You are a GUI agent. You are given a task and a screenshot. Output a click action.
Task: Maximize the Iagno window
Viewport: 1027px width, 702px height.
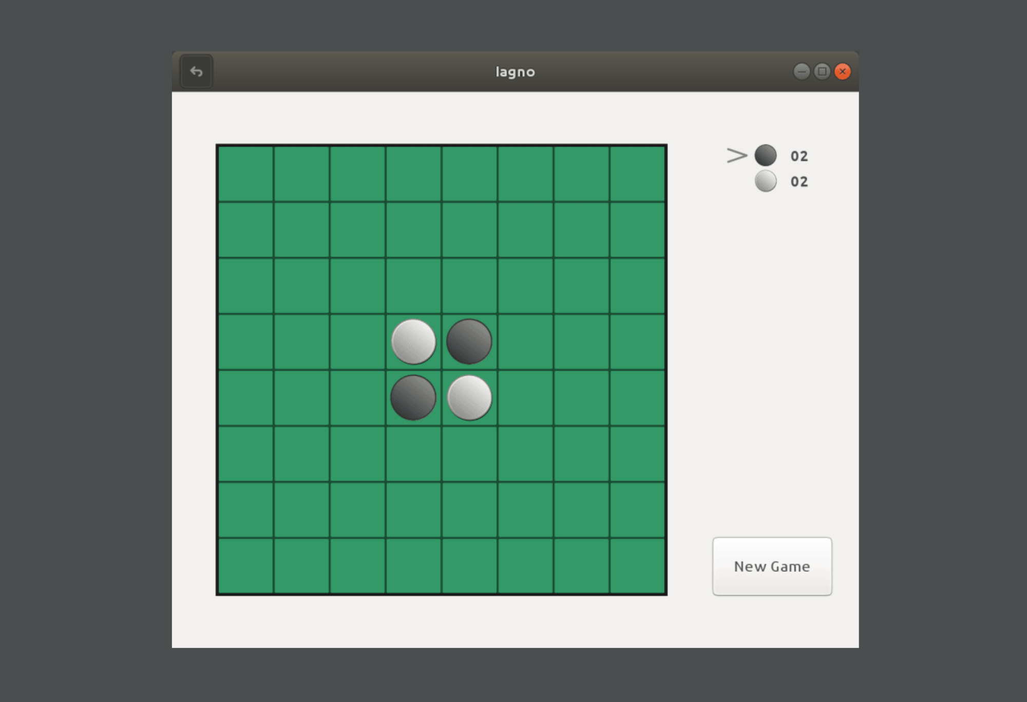[x=822, y=71]
